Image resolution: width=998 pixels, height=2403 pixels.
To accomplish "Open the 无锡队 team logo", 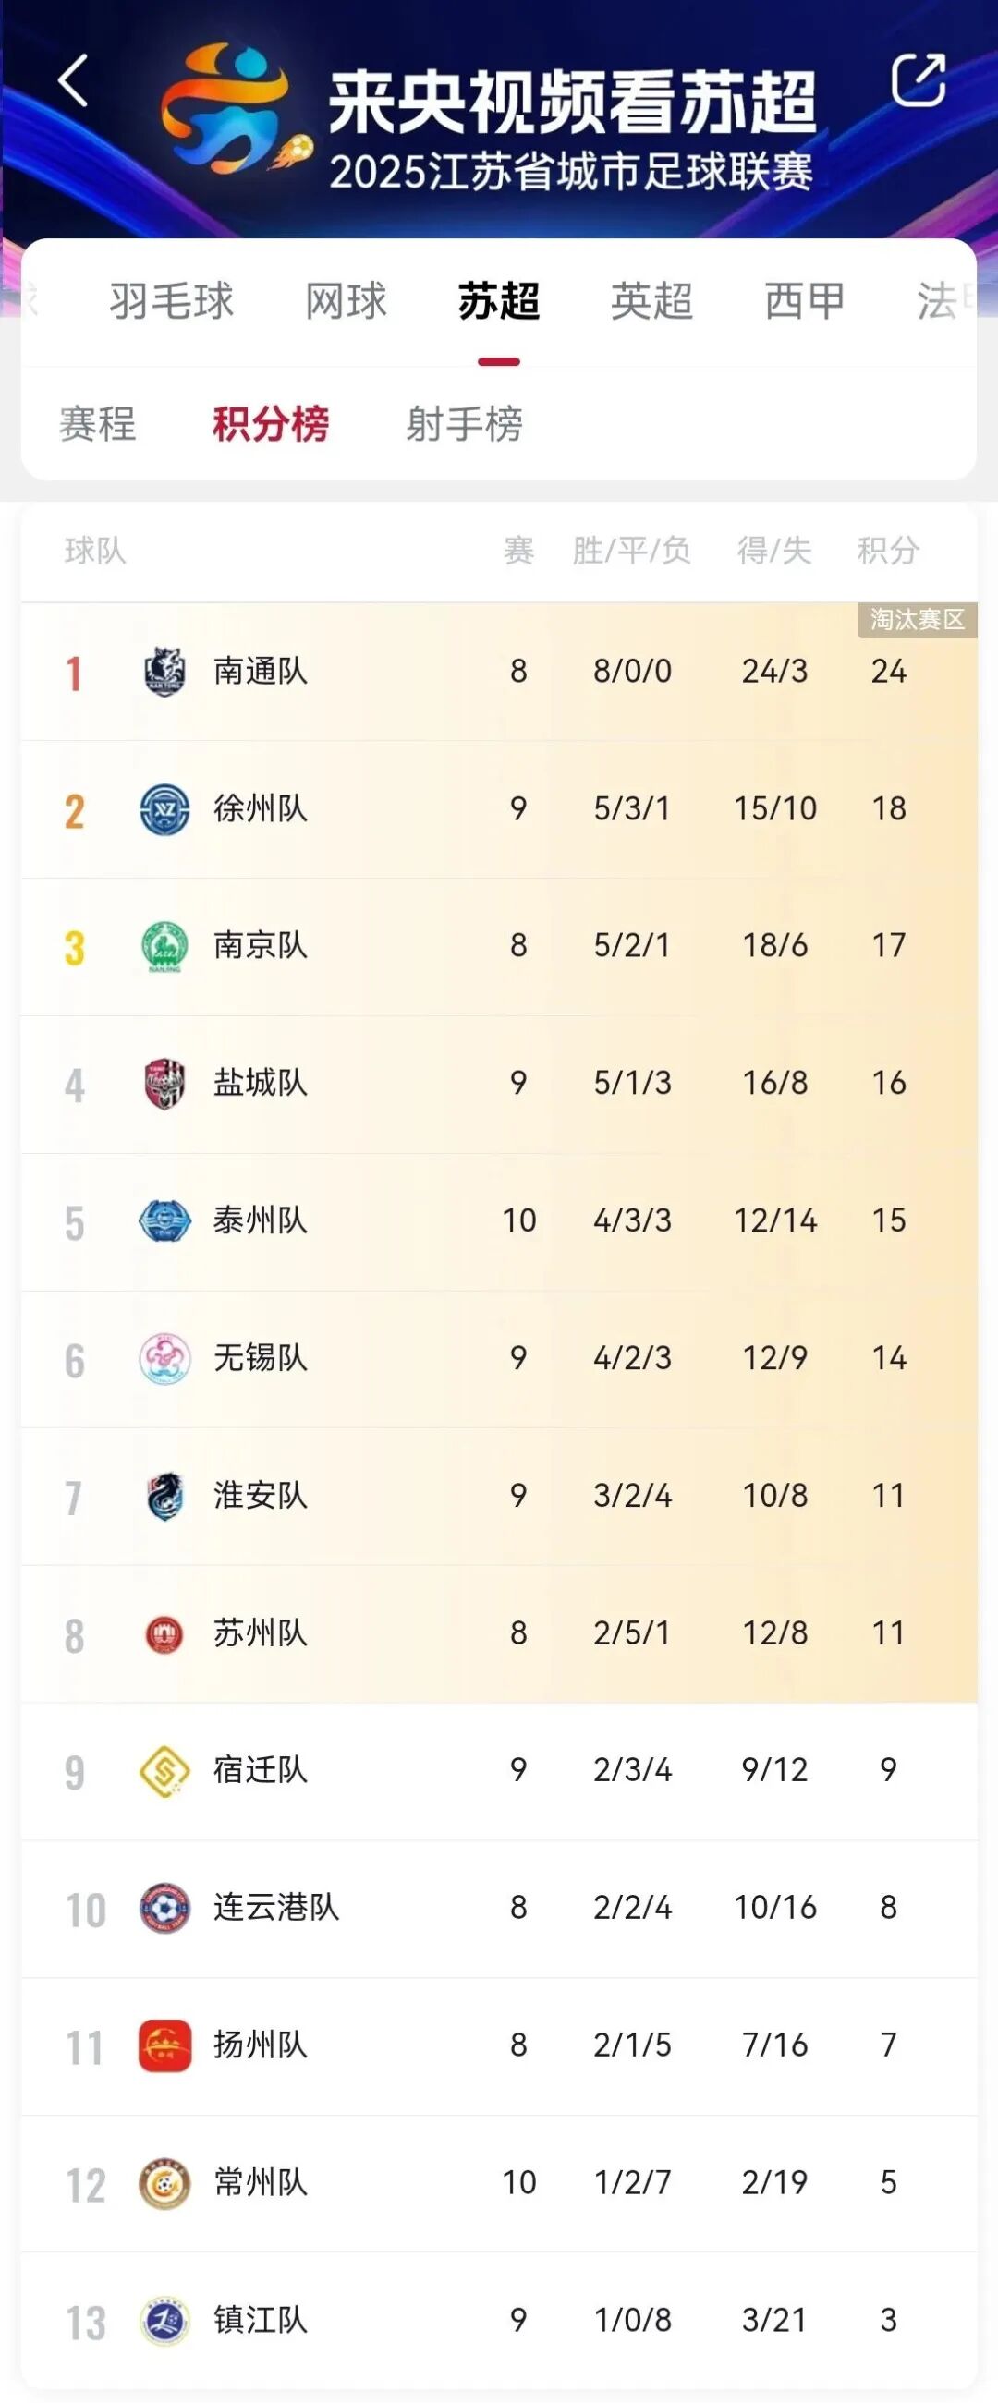I will 165,1358.
